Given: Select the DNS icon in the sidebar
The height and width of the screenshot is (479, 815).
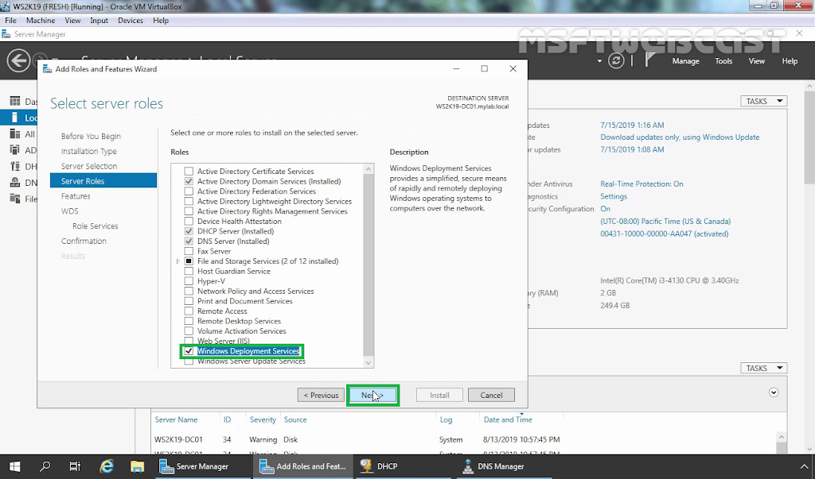Looking at the screenshot, I should pyautogui.click(x=15, y=182).
